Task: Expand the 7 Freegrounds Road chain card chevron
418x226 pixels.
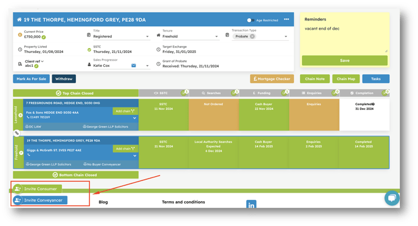Action: tap(135, 118)
